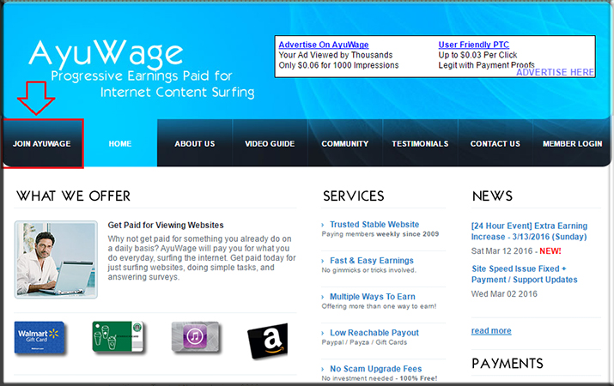Open the Trusted Stable Website service link
Viewport: 614px width, 386px height.
coord(374,225)
